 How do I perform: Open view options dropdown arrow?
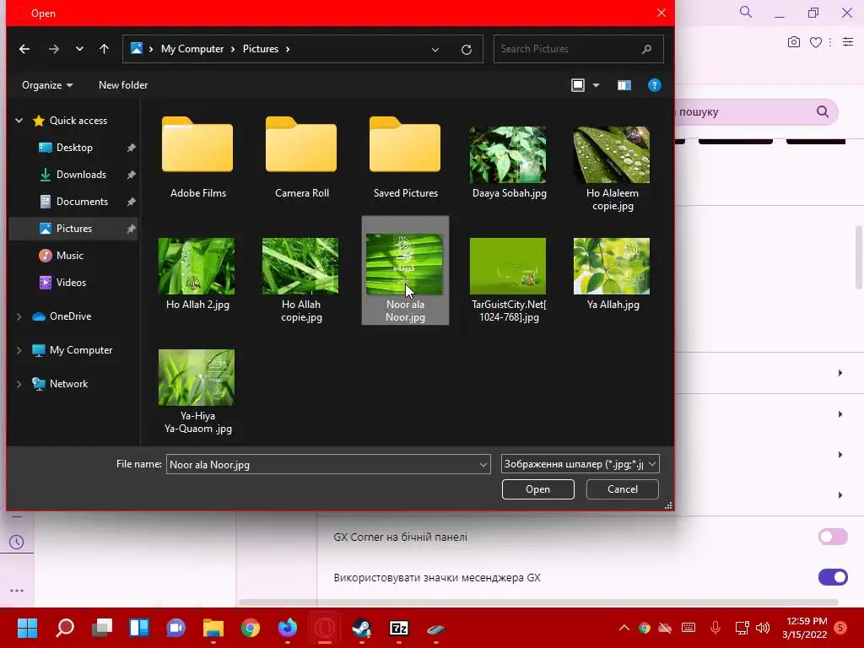596,85
